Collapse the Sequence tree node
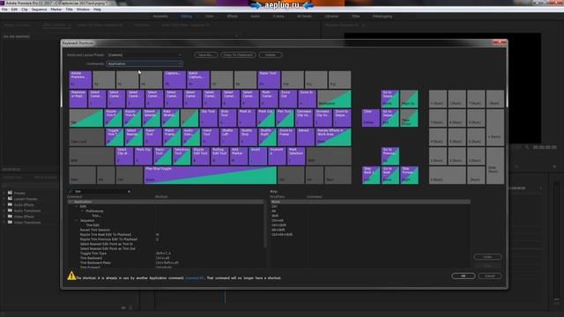This screenshot has width=564, height=317. tap(77, 220)
